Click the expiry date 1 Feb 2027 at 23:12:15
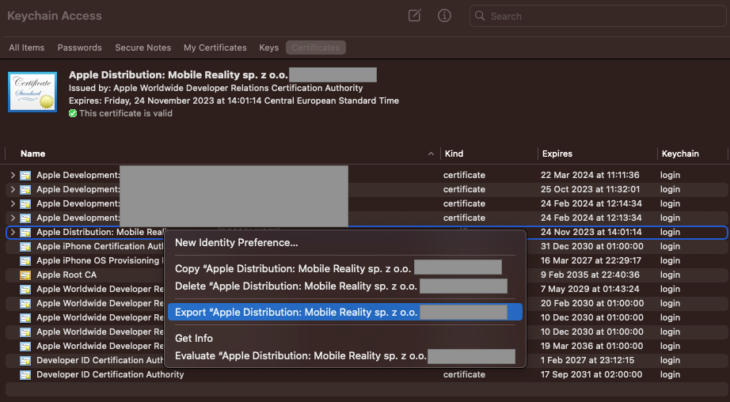 [587, 360]
